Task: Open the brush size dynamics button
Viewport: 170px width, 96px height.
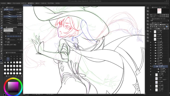Action: tap(21, 33)
